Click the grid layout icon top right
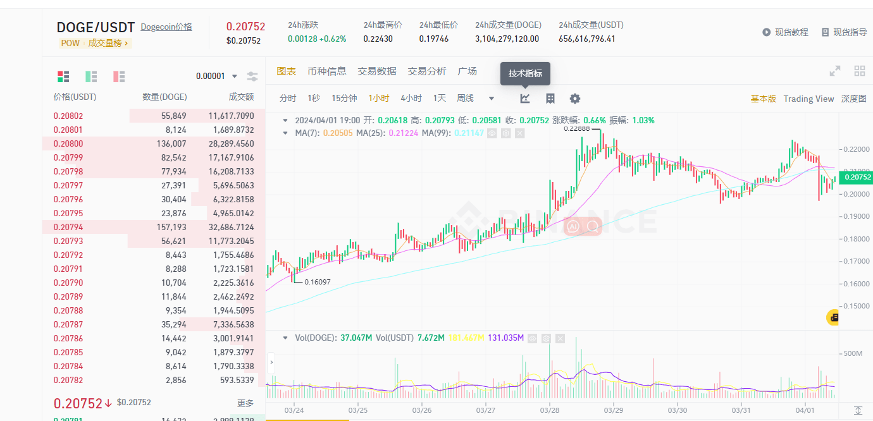 click(860, 70)
